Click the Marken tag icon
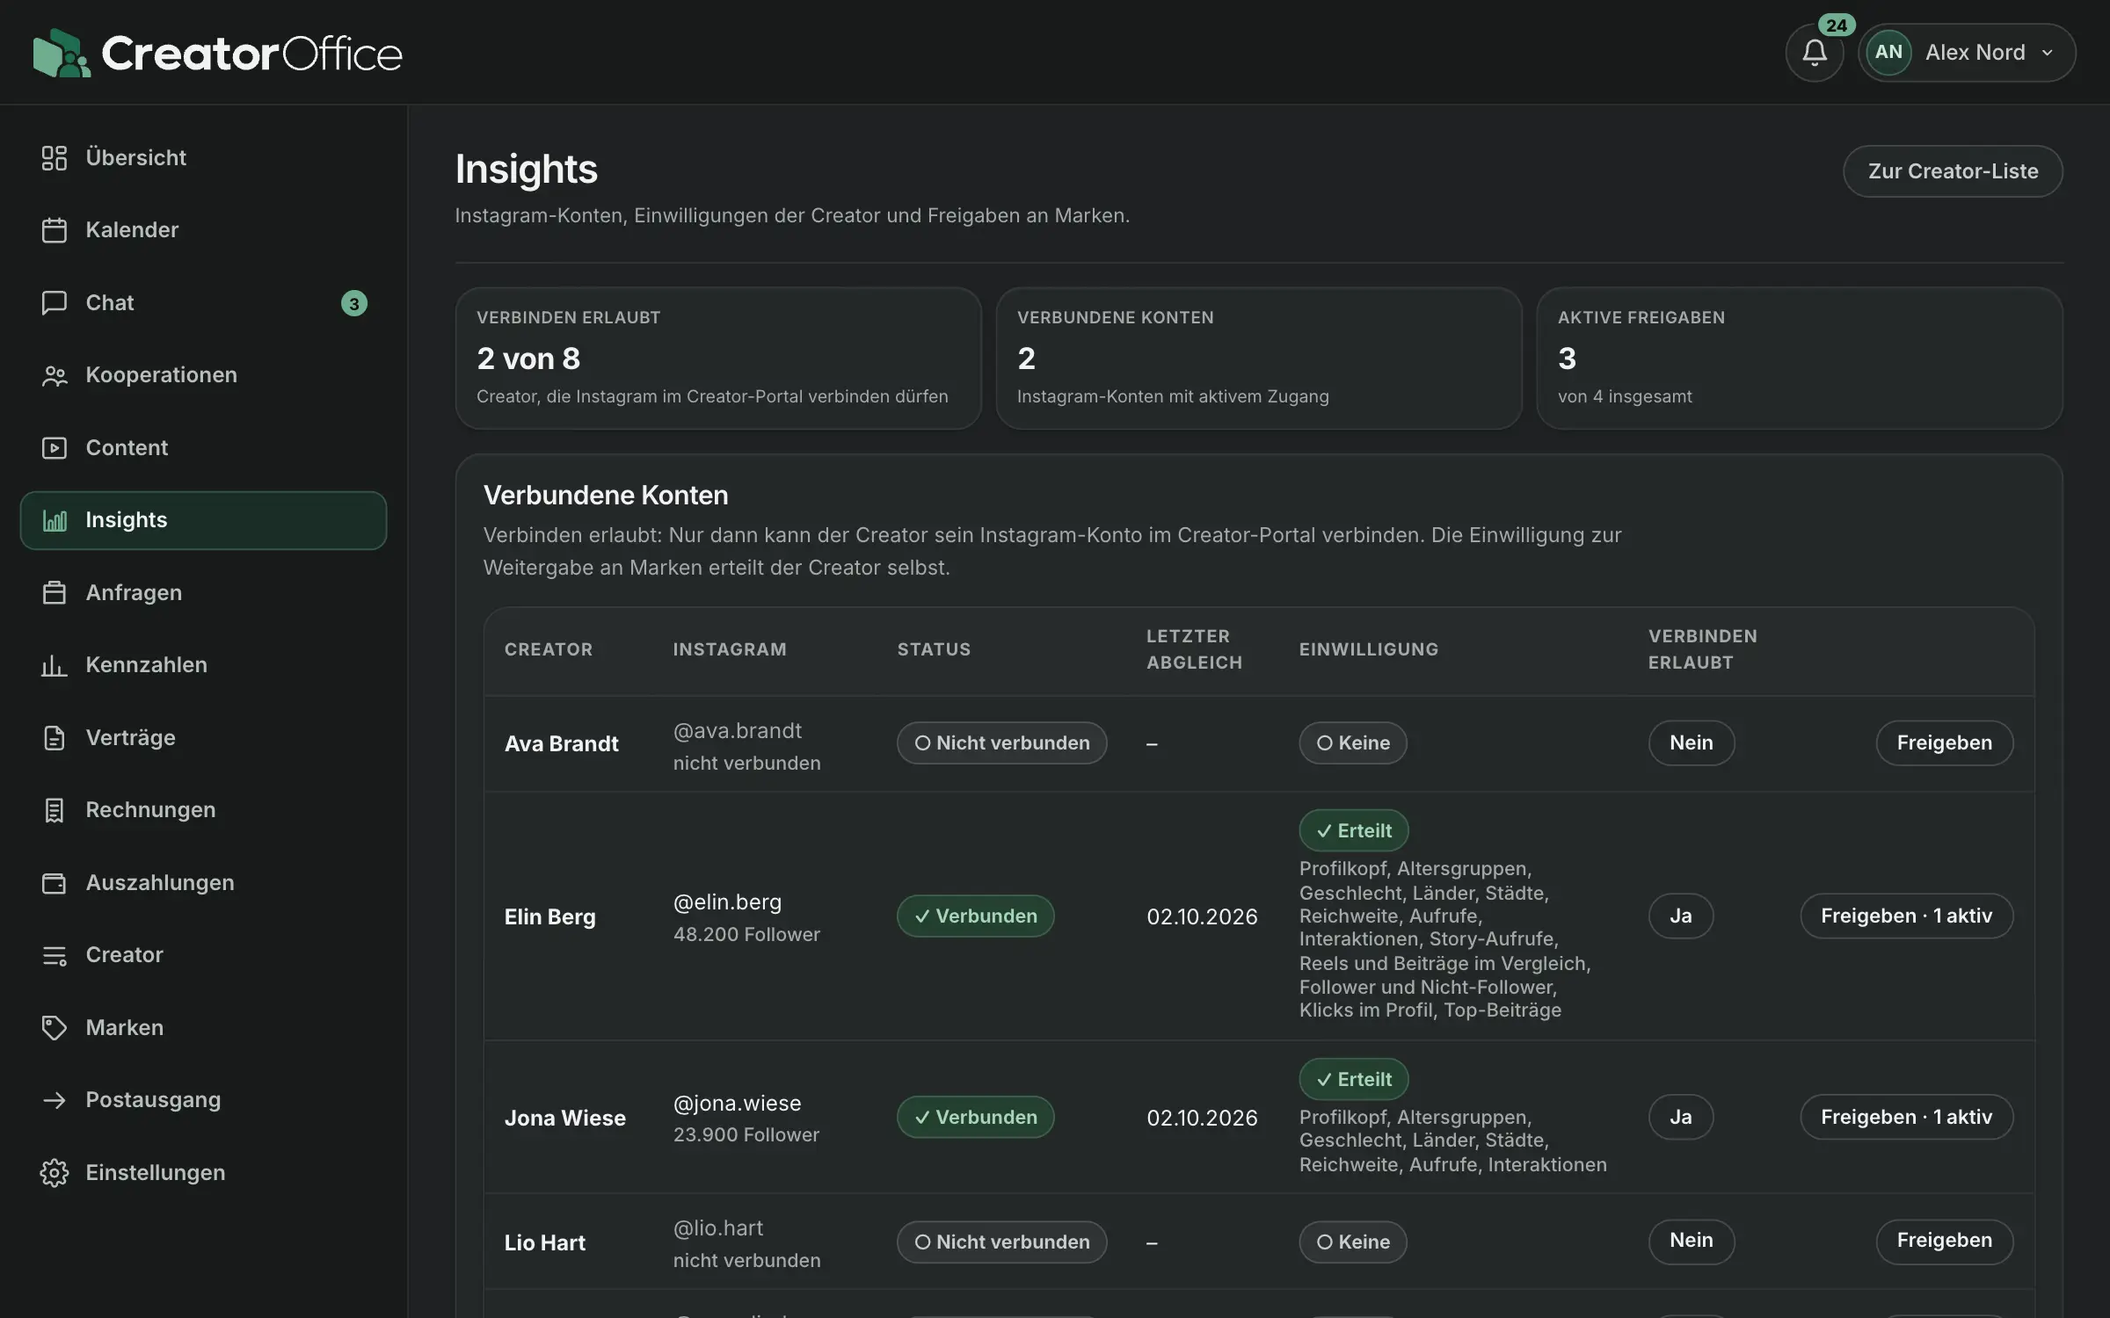This screenshot has height=1318, width=2110. (55, 1028)
